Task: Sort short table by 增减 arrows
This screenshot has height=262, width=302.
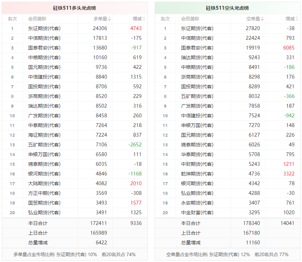Action: pyautogui.click(x=297, y=19)
